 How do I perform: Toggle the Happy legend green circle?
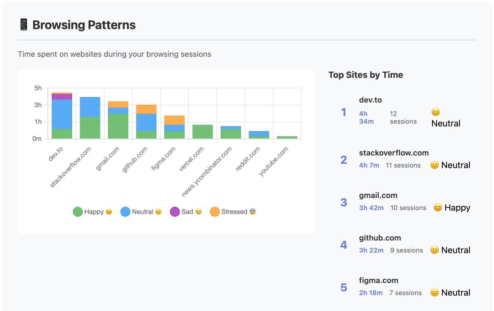(77, 212)
